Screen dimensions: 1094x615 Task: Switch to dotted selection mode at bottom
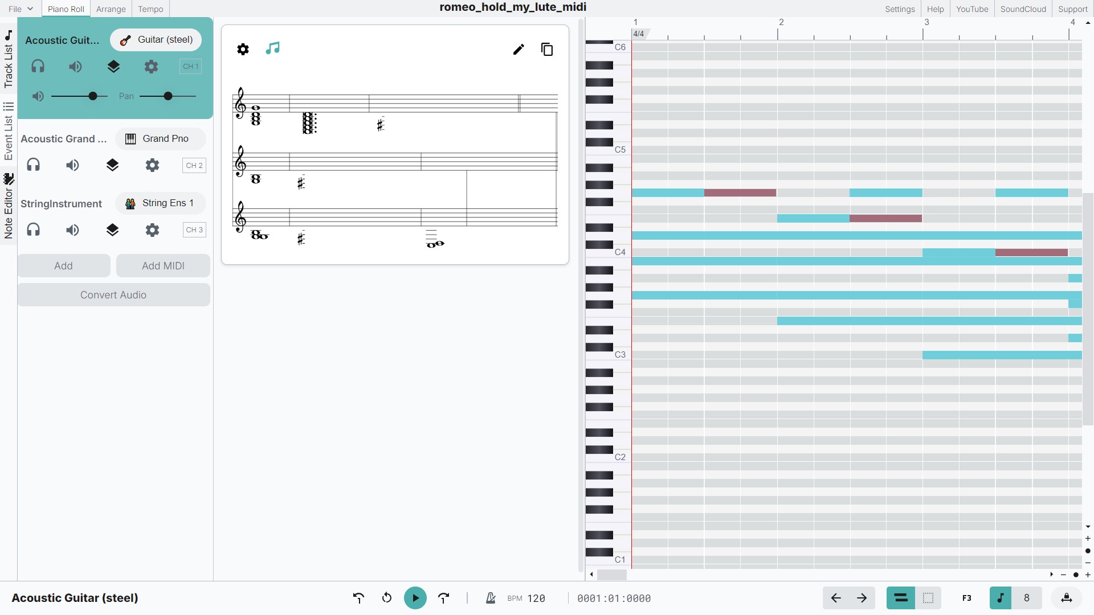(x=928, y=598)
